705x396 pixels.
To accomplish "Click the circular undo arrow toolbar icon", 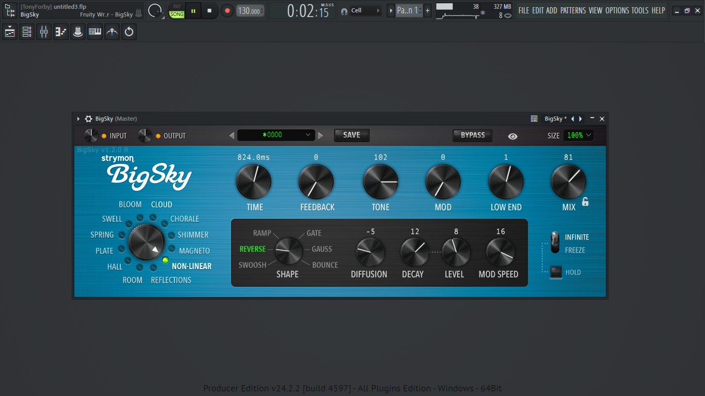I will click(129, 32).
